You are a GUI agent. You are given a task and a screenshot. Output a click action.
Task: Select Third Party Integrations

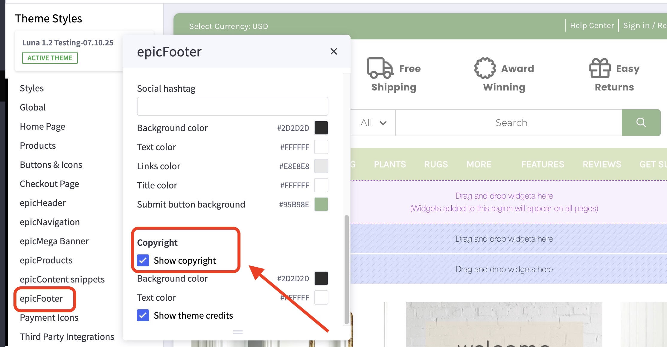[67, 337]
